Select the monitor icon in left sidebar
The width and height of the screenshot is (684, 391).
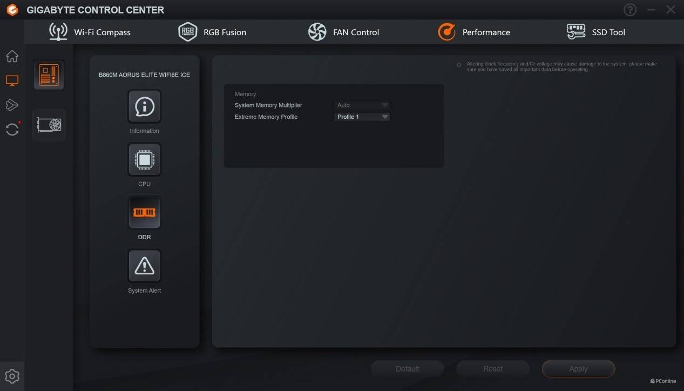pos(12,81)
